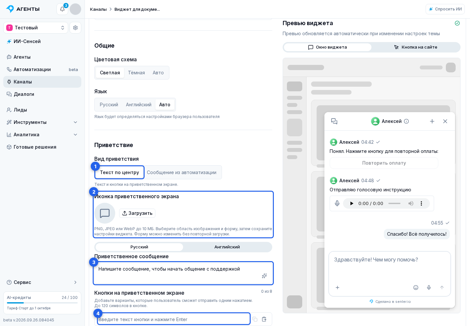
Task: Send message with the arrow up icon
Action: point(442,288)
